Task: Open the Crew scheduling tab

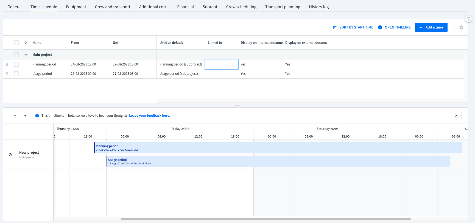Action: 241,7
